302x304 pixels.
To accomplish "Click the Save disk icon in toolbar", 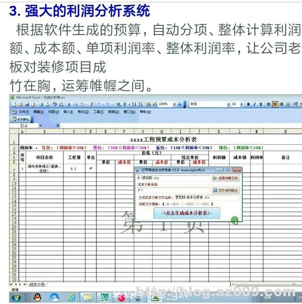I will [27, 104].
